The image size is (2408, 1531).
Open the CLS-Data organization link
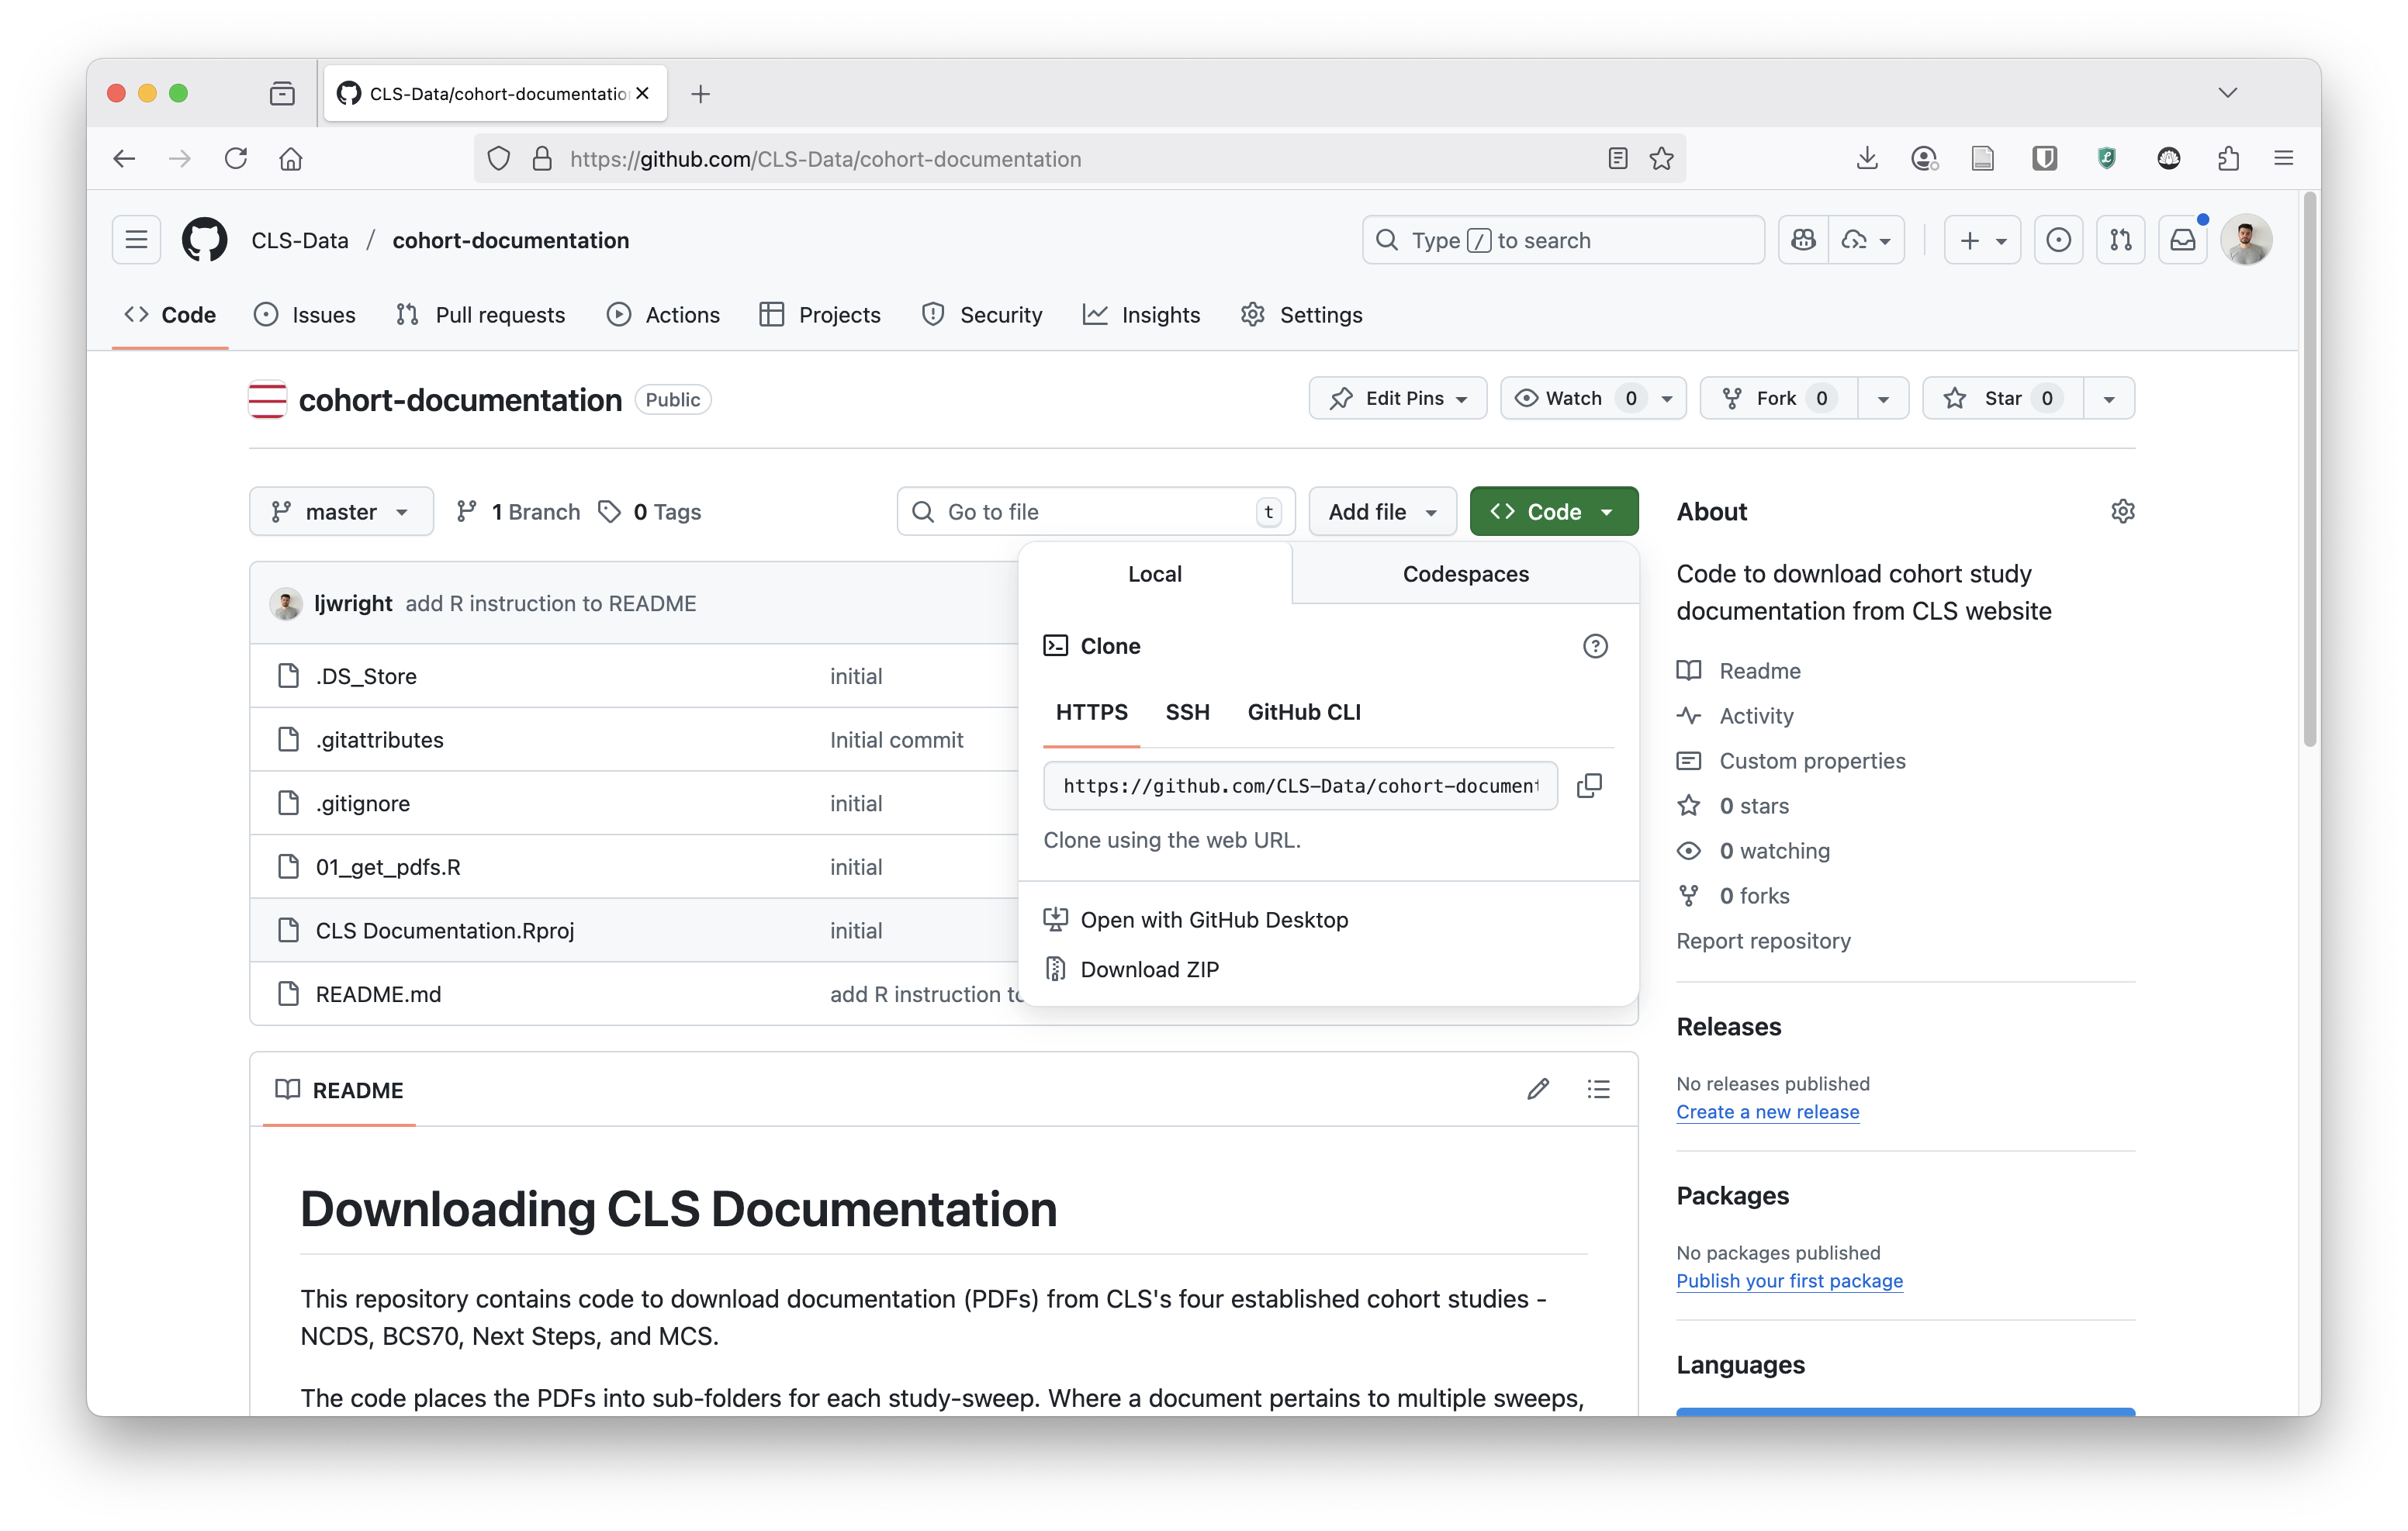tap(300, 240)
